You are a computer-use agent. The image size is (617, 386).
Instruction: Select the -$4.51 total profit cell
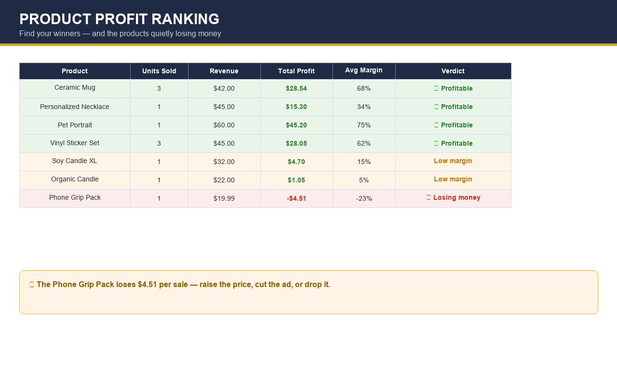click(296, 198)
